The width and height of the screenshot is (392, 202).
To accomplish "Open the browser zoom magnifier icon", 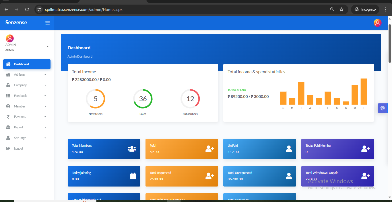I will 332,9.
